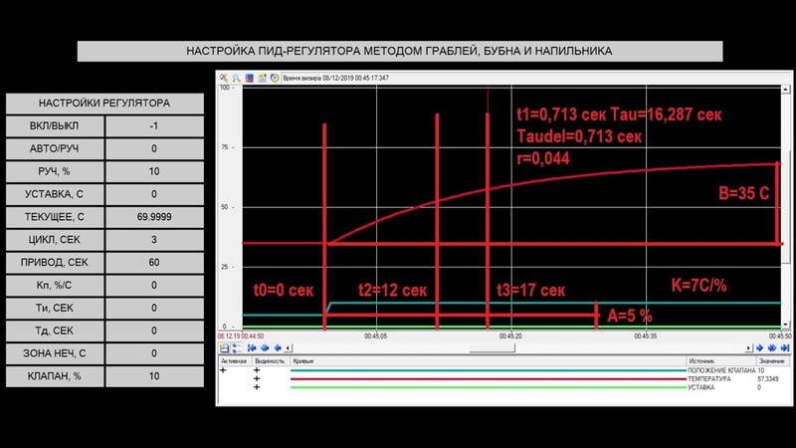Jump to the start of the trend
This screenshot has height=448, width=796.
pos(252,347)
